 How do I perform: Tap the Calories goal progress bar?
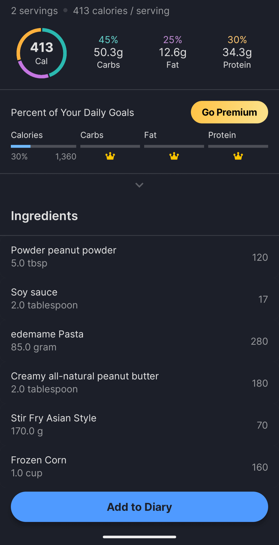(x=43, y=146)
